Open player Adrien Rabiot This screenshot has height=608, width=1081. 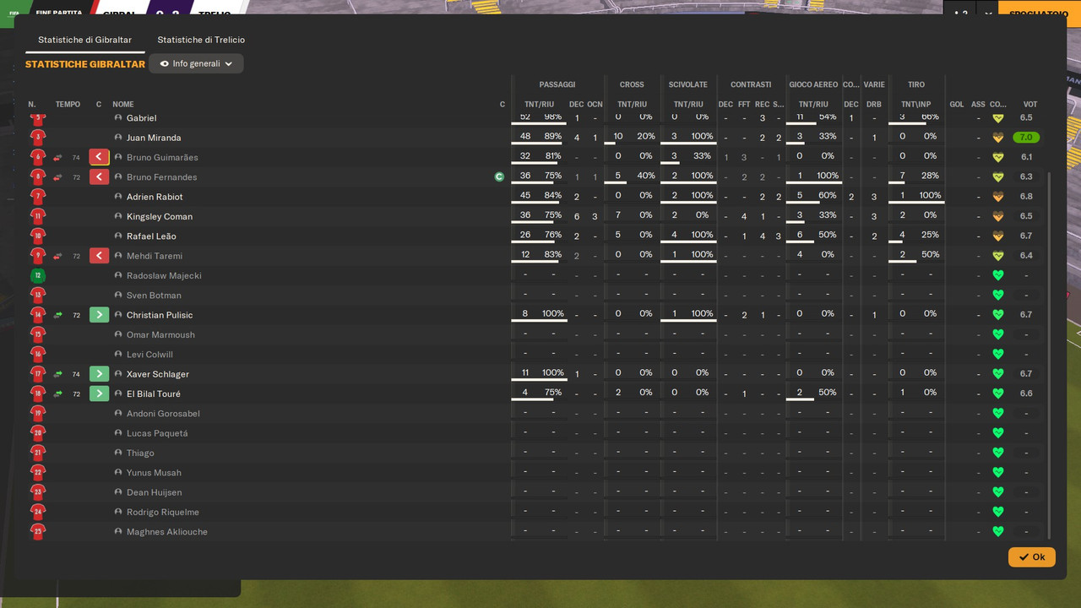(155, 197)
